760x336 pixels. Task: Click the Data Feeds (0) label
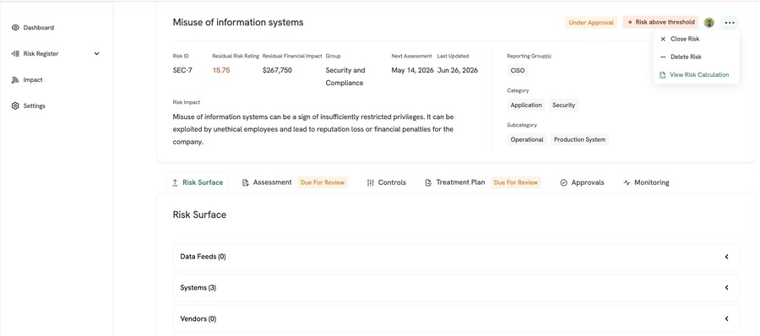click(203, 257)
